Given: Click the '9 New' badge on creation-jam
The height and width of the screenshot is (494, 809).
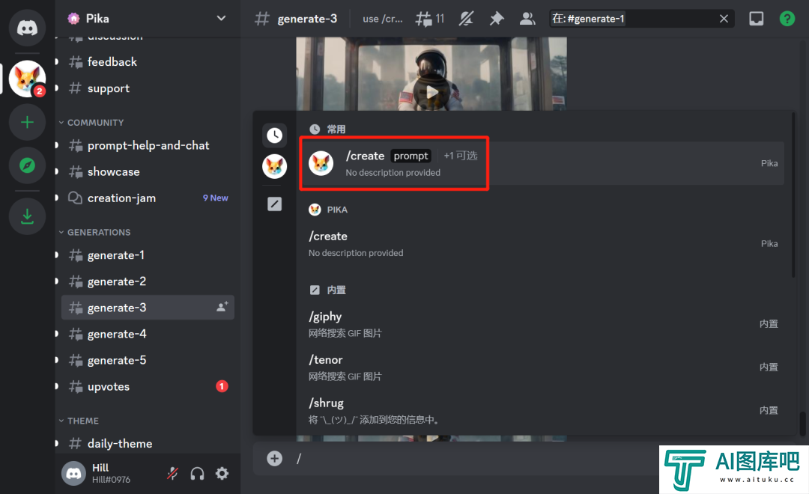Looking at the screenshot, I should pyautogui.click(x=215, y=198).
